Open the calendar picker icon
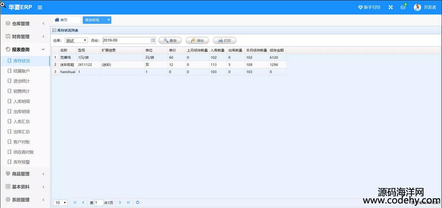The width and height of the screenshot is (442, 208). [x=152, y=40]
